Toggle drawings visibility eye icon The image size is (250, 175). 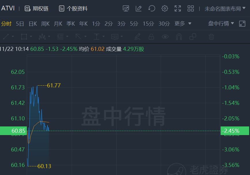pyautogui.click(x=165, y=36)
